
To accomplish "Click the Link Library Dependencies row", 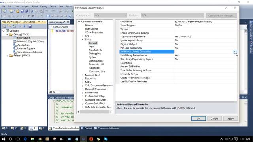I will [x=178, y=55].
